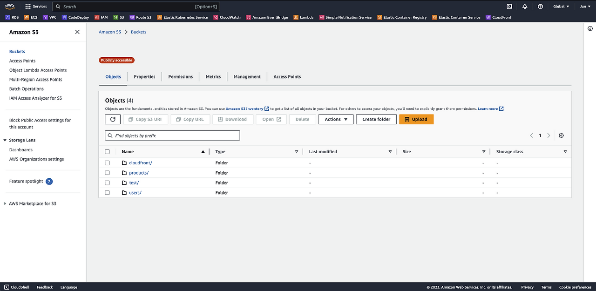596x291 pixels.
Task: Open CodeDeploy shortcut in favorites bar
Action: pos(76,17)
